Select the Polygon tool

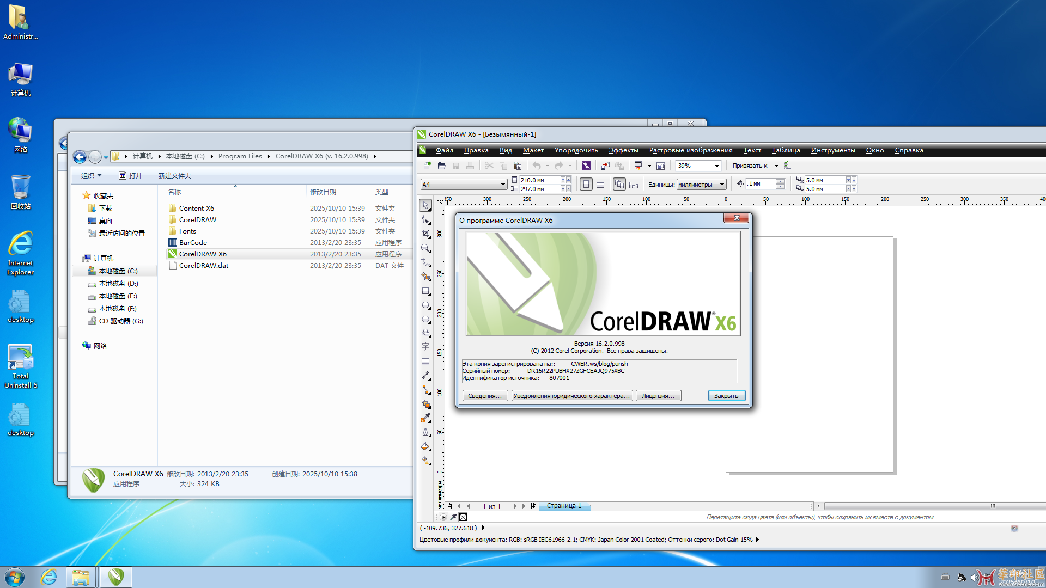(425, 319)
